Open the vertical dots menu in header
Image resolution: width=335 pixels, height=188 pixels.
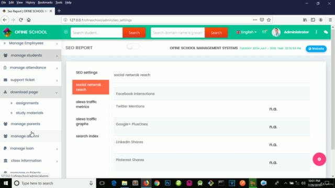pos(316,32)
